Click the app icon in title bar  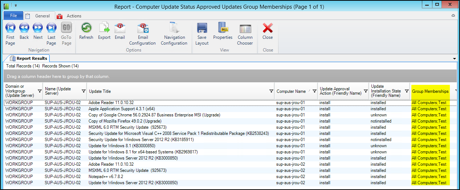click(x=6, y=6)
